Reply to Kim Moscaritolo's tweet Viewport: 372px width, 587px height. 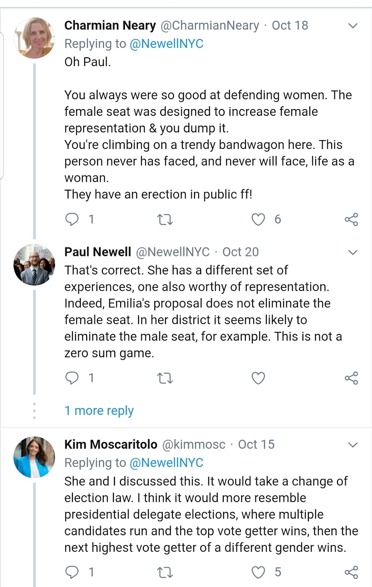[x=72, y=572]
